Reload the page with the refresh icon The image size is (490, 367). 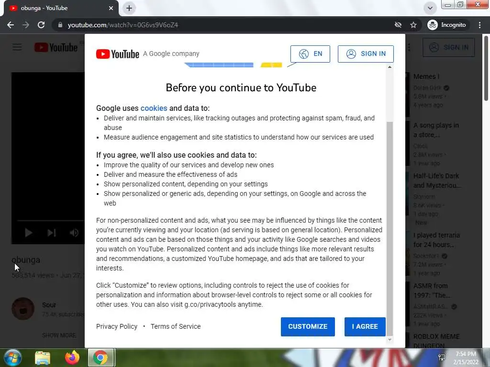click(41, 25)
